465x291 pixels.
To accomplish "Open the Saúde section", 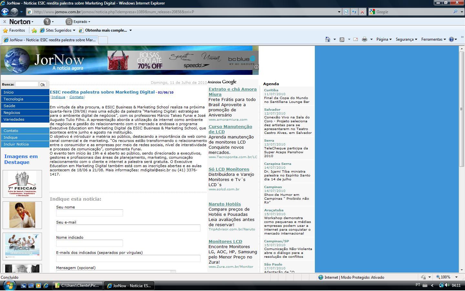I will click(x=25, y=106).
